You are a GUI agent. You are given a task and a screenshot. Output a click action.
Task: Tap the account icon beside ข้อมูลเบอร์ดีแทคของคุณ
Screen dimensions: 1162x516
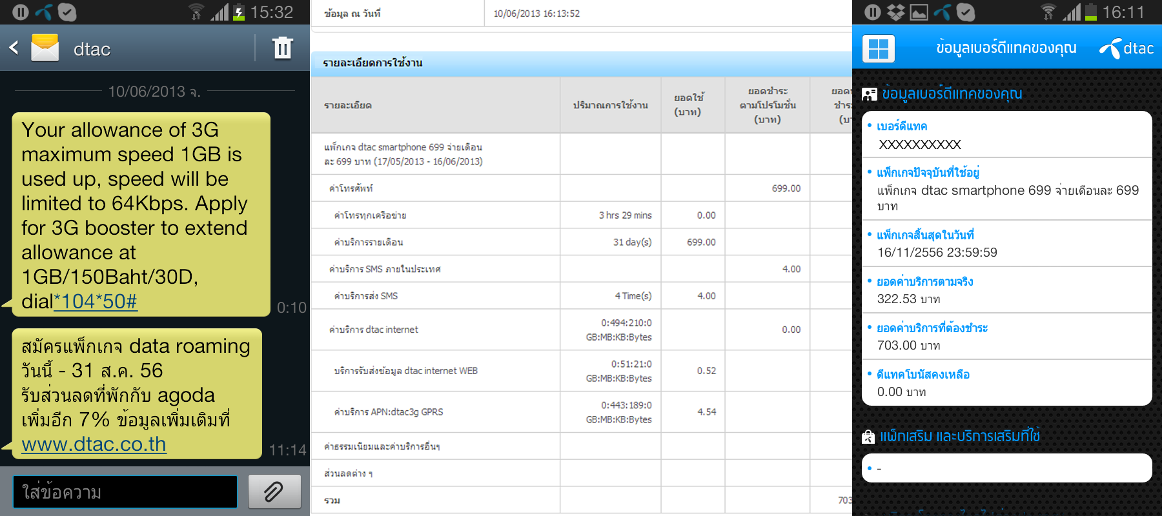pos(870,95)
